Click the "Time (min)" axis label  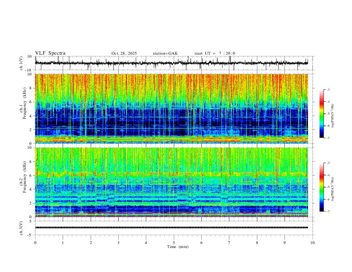(178, 247)
